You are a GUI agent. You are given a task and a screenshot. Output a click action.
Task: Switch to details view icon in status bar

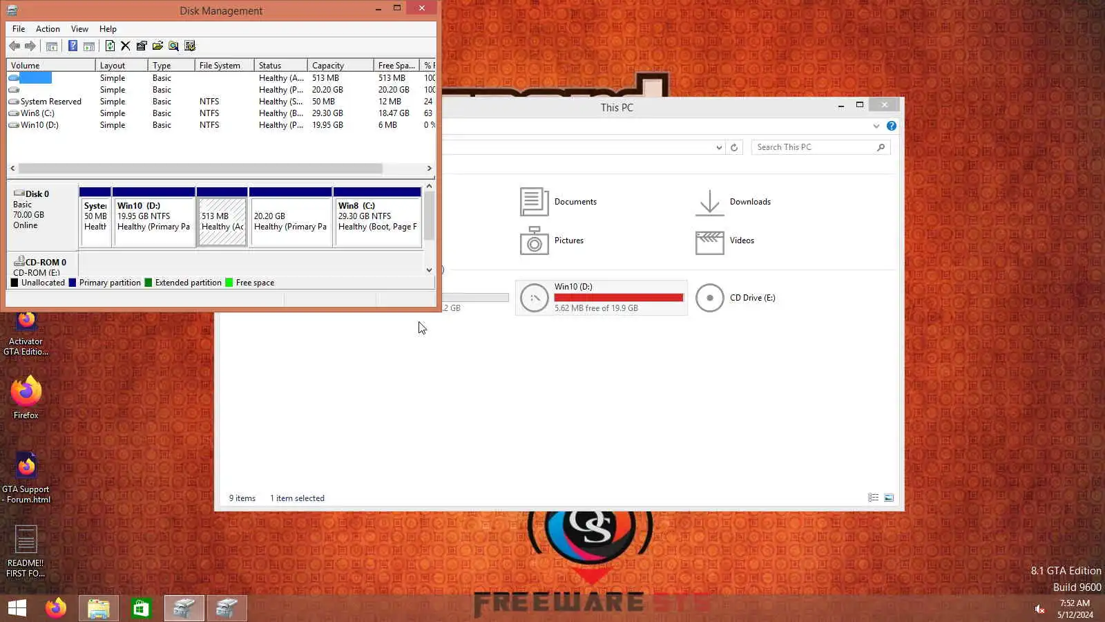tap(873, 498)
